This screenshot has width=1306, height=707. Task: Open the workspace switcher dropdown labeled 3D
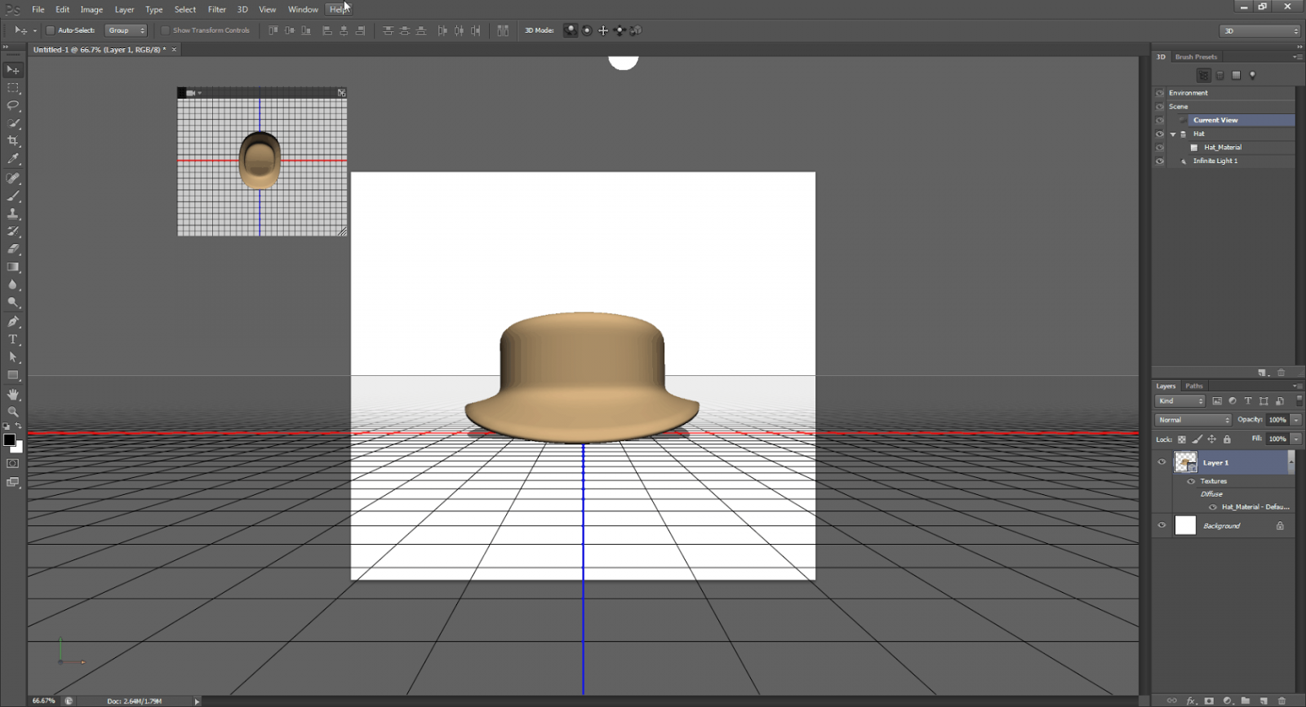[x=1259, y=31]
